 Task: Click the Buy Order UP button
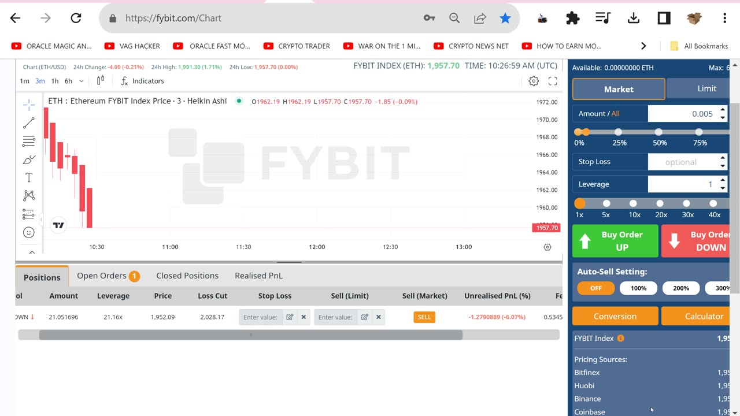pos(615,241)
